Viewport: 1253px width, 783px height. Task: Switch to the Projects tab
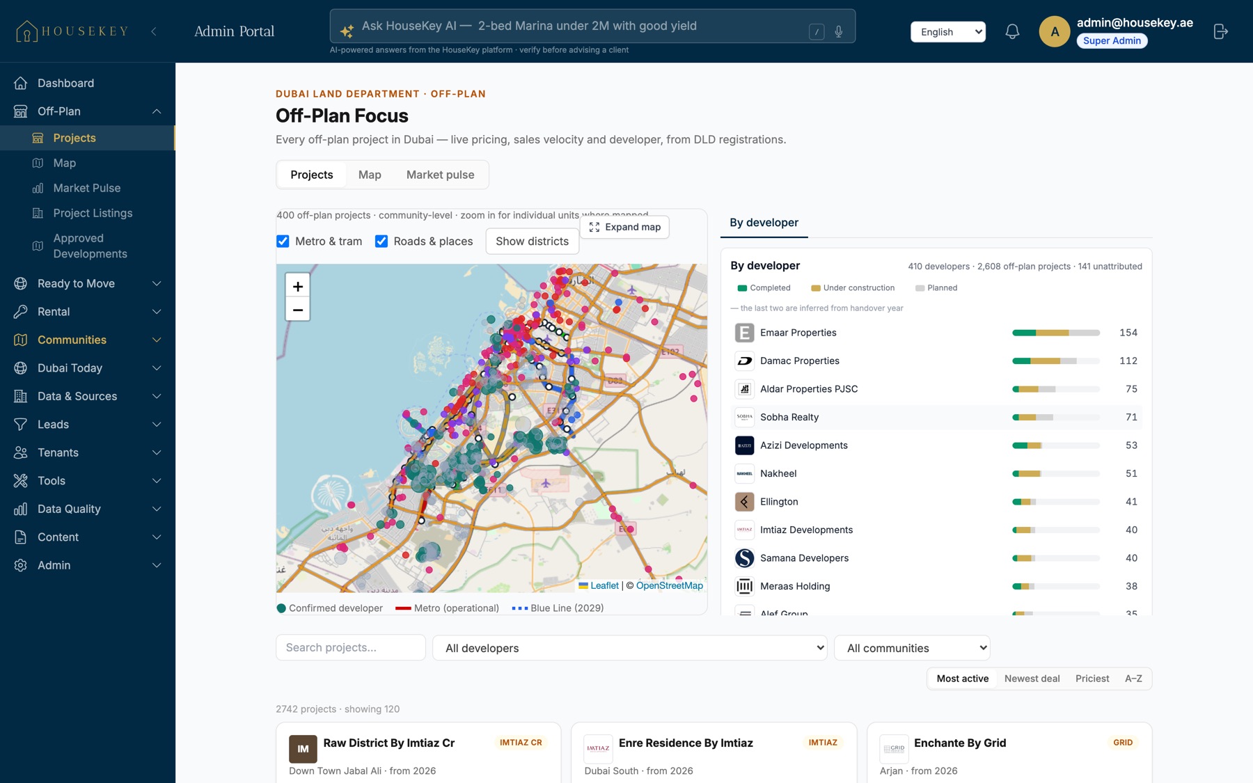312,175
